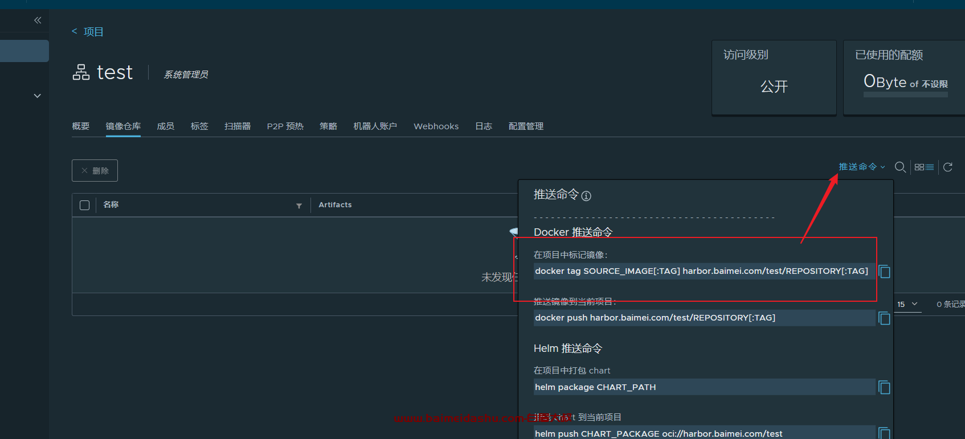Click the project name test

[115, 72]
